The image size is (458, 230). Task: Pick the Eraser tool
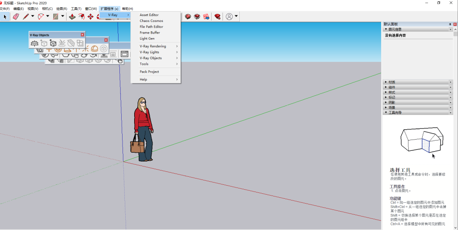coord(16,17)
